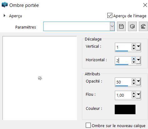Open the Horizontal offset slider dropdown
148x129 pixels.
(138, 61)
